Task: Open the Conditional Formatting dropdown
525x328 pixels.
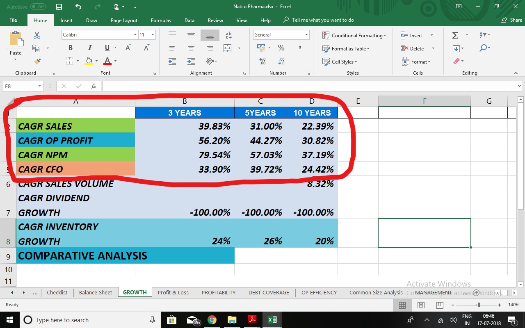Action: 354,36
